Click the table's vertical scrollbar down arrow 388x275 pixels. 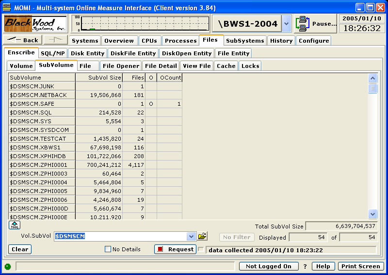coord(372,213)
